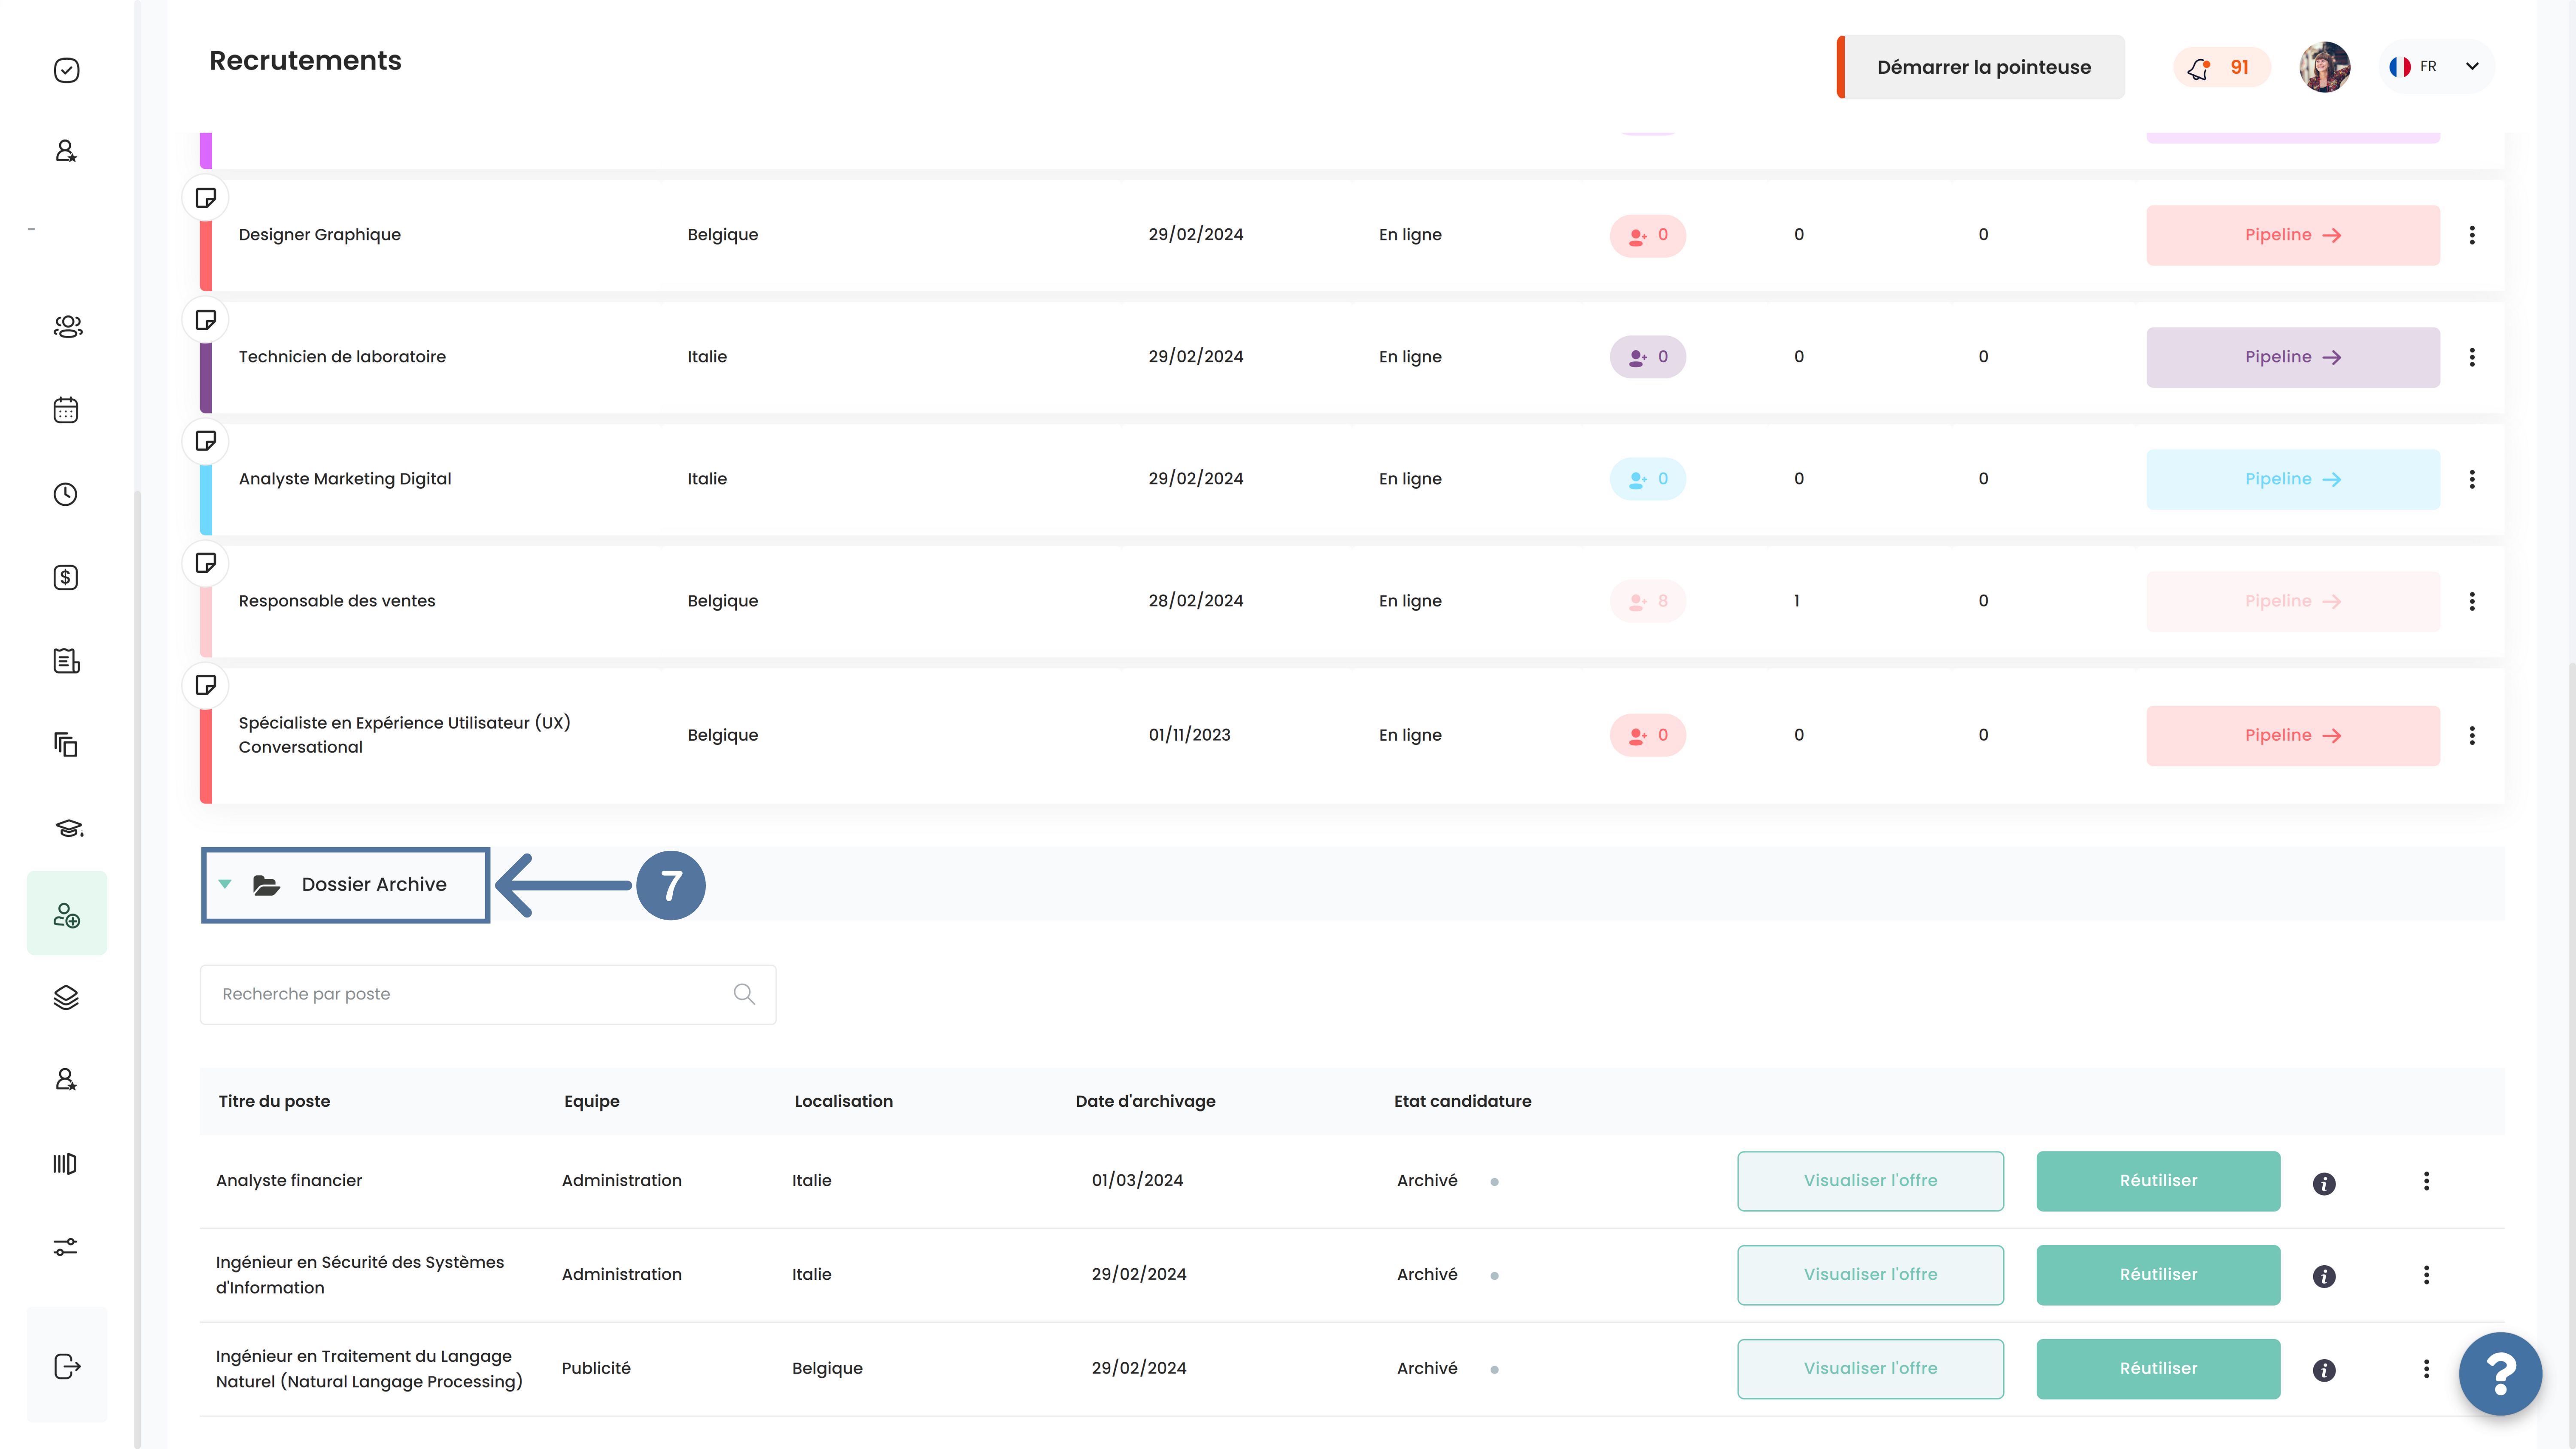This screenshot has height=1449, width=2576.
Task: Show info for Ingénieur en Sécurité archive
Action: pos(2324,1276)
